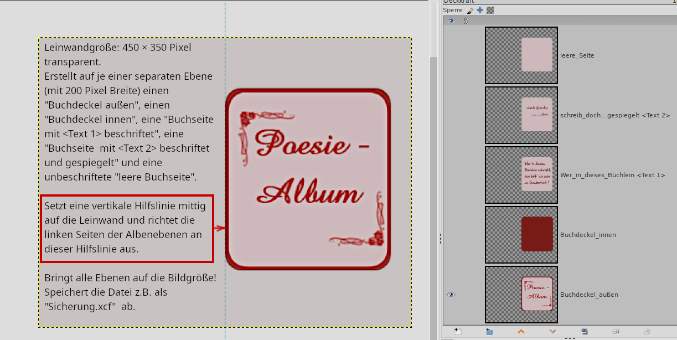This screenshot has height=340, width=677.
Task: Raise layer with the orange up arrow
Action: (521, 331)
